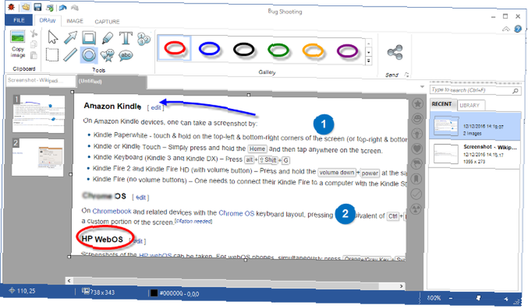Expand the full Gallery list
Screen dimensions: 528x308
coord(369,61)
